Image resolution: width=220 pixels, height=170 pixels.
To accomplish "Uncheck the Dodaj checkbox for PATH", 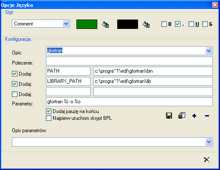I will tap(14, 74).
